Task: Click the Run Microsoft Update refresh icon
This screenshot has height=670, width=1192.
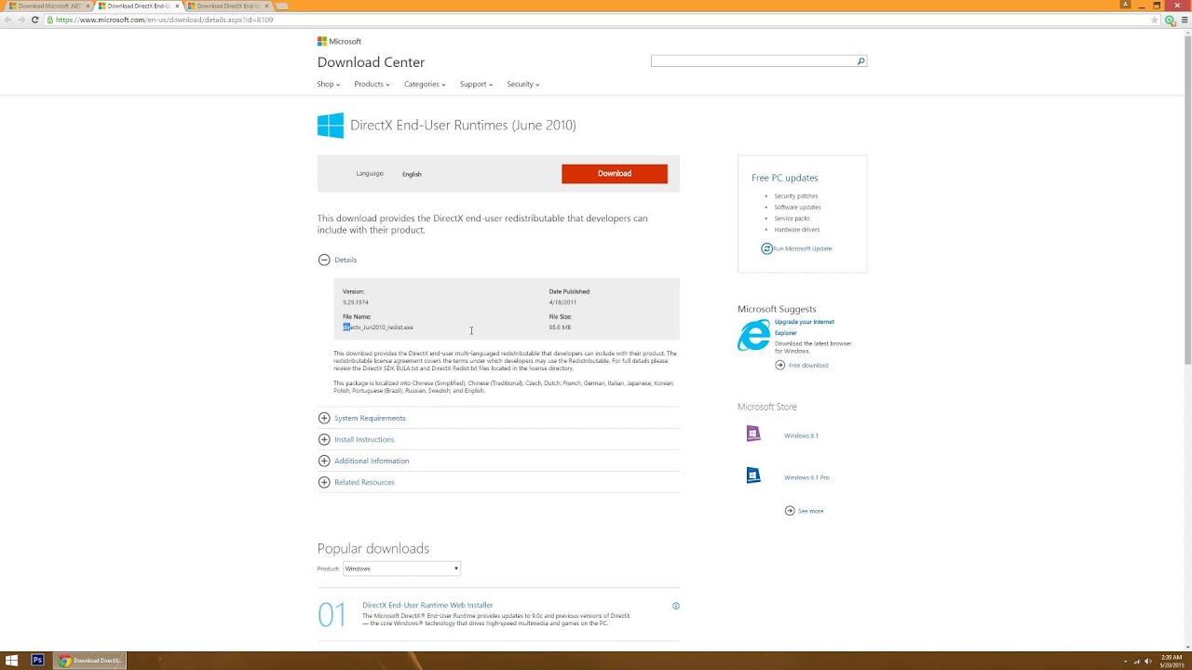Action: pyautogui.click(x=766, y=248)
